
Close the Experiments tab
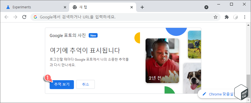(65, 7)
